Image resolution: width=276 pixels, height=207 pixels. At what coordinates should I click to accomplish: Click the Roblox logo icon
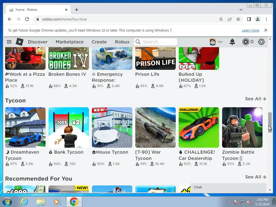click(19, 42)
